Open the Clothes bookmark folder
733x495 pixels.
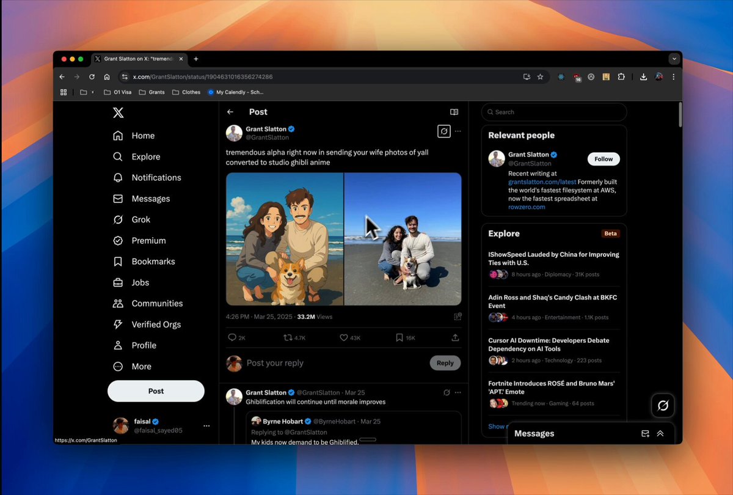[x=186, y=92]
